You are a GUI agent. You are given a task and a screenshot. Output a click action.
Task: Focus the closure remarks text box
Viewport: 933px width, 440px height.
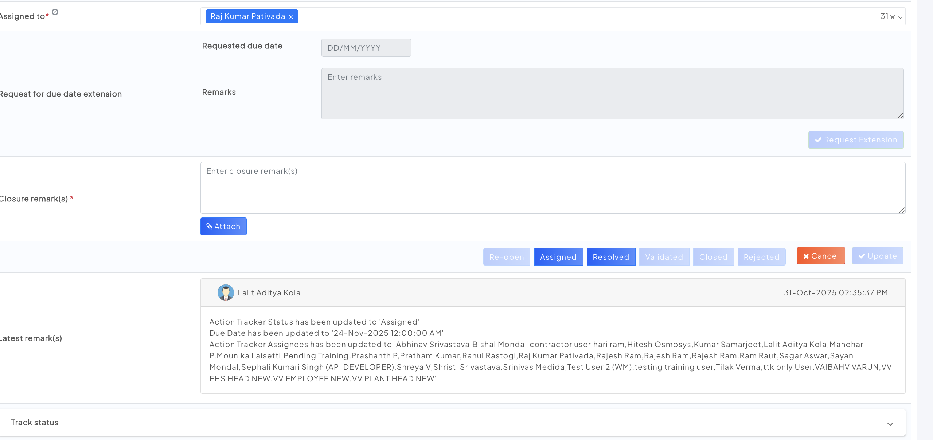553,188
